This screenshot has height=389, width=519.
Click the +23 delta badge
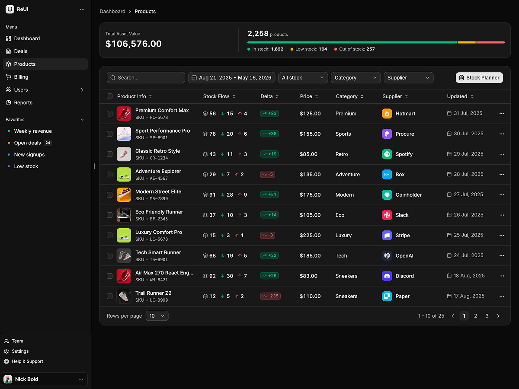pyautogui.click(x=269, y=114)
